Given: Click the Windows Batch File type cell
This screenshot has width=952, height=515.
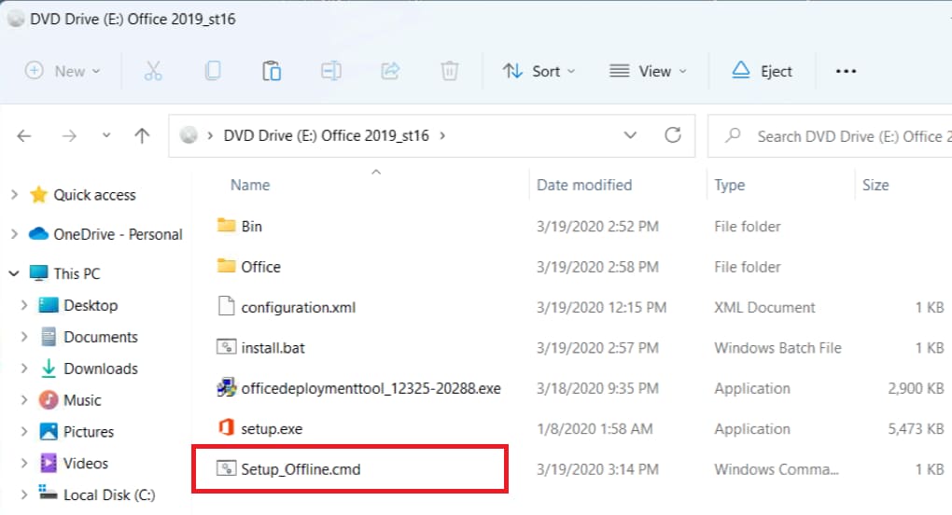Looking at the screenshot, I should click(777, 348).
